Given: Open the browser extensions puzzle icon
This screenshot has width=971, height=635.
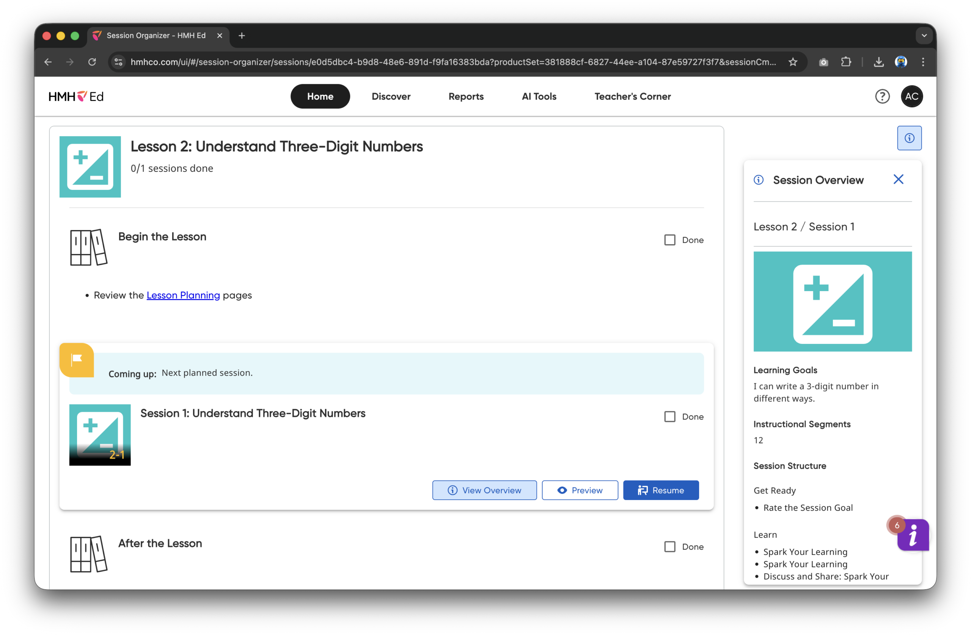Looking at the screenshot, I should pyautogui.click(x=846, y=62).
